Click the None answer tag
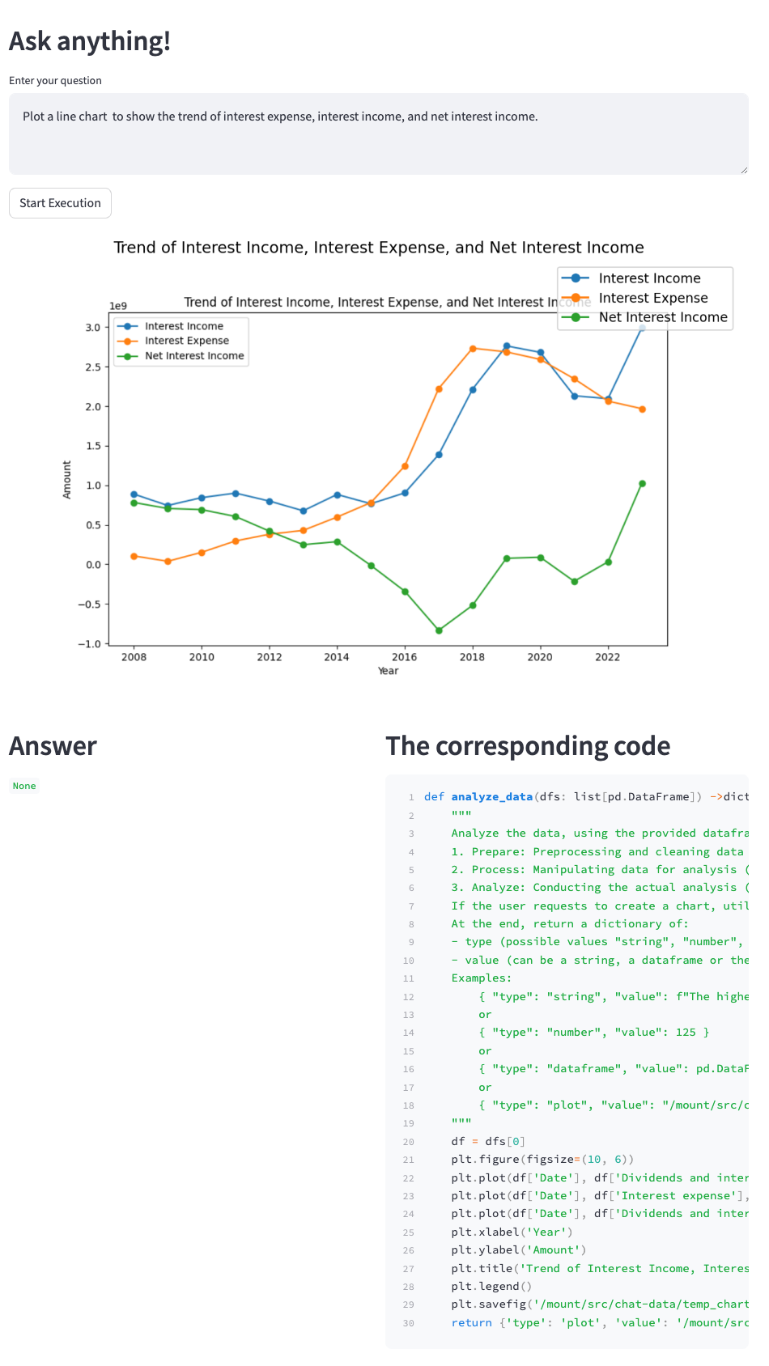Image resolution: width=769 pixels, height=1366 pixels. (x=24, y=786)
